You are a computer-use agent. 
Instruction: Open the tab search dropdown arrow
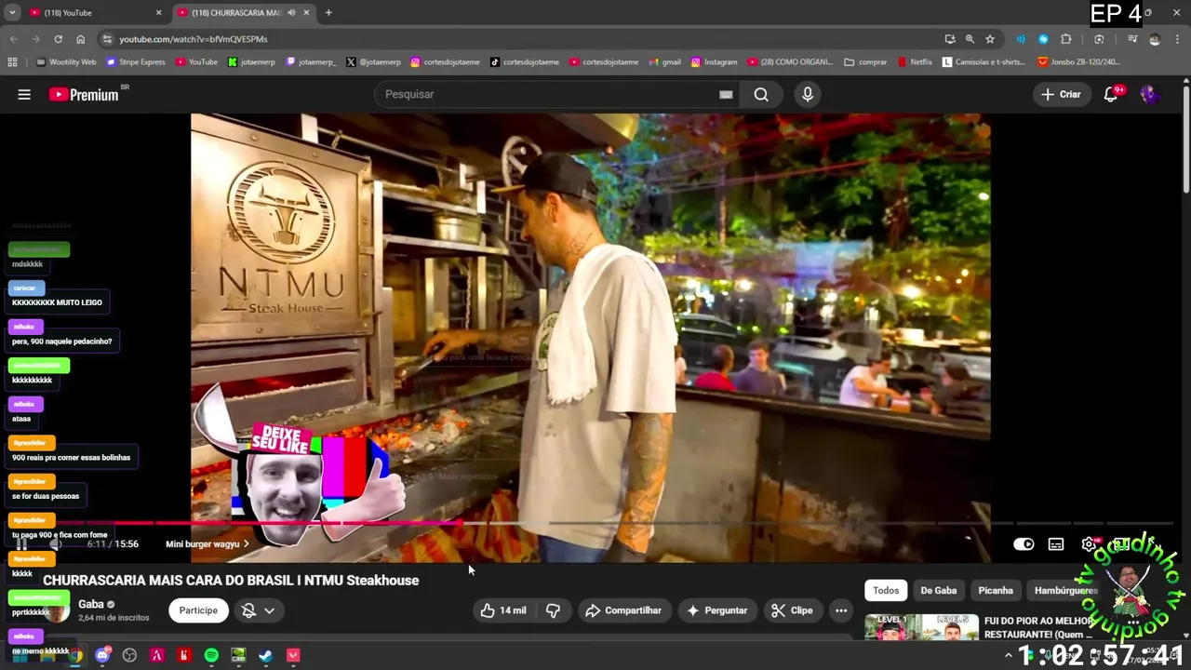(12, 13)
